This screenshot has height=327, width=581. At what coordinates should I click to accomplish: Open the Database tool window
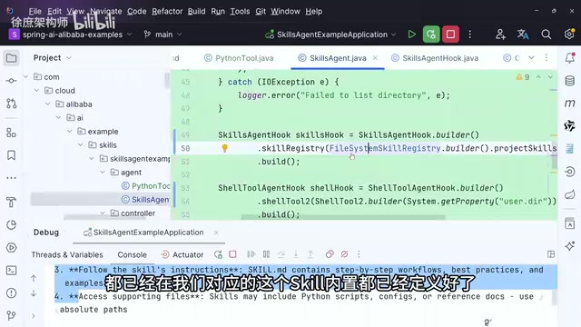coord(570,81)
